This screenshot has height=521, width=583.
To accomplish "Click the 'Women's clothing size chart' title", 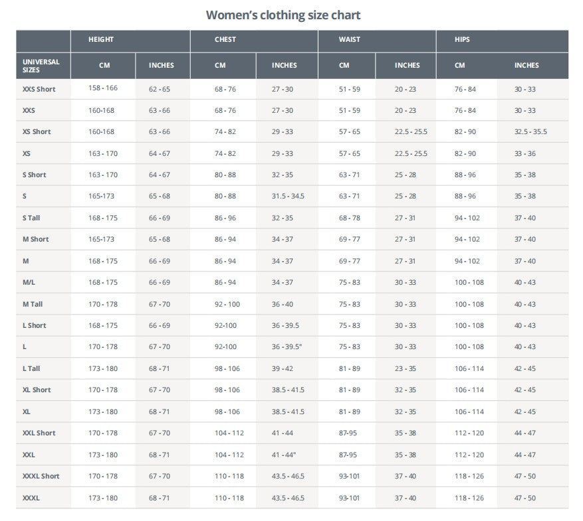I will pos(283,15).
